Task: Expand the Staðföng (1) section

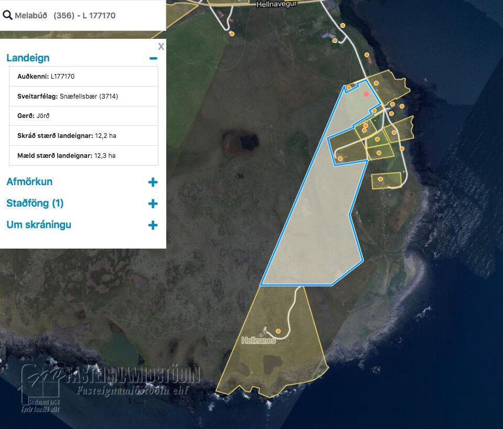Action: (153, 203)
